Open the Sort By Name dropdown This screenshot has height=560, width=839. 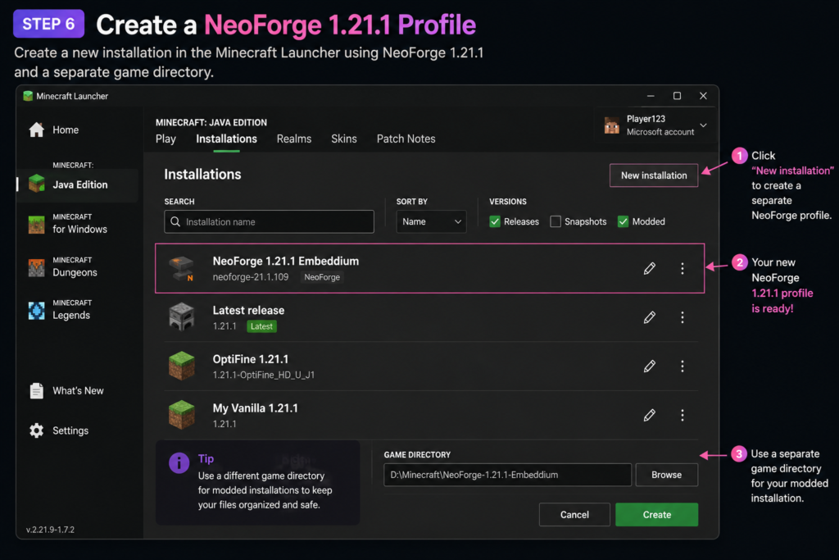click(431, 221)
